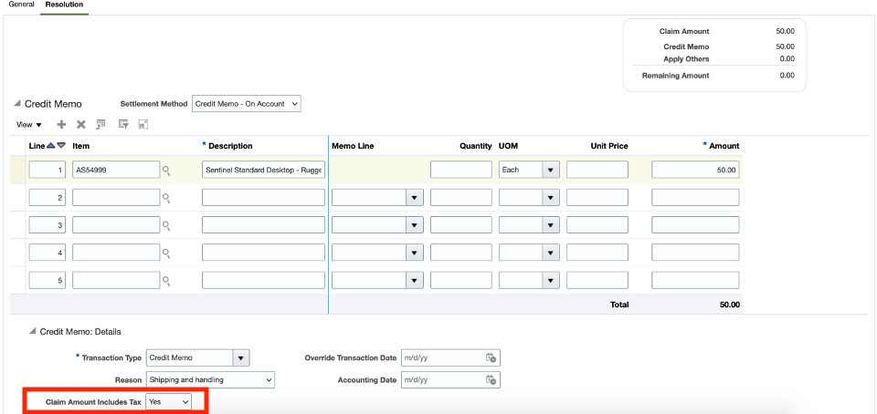Click the detach table icon
Viewport: 877px width, 414px height.
point(143,124)
